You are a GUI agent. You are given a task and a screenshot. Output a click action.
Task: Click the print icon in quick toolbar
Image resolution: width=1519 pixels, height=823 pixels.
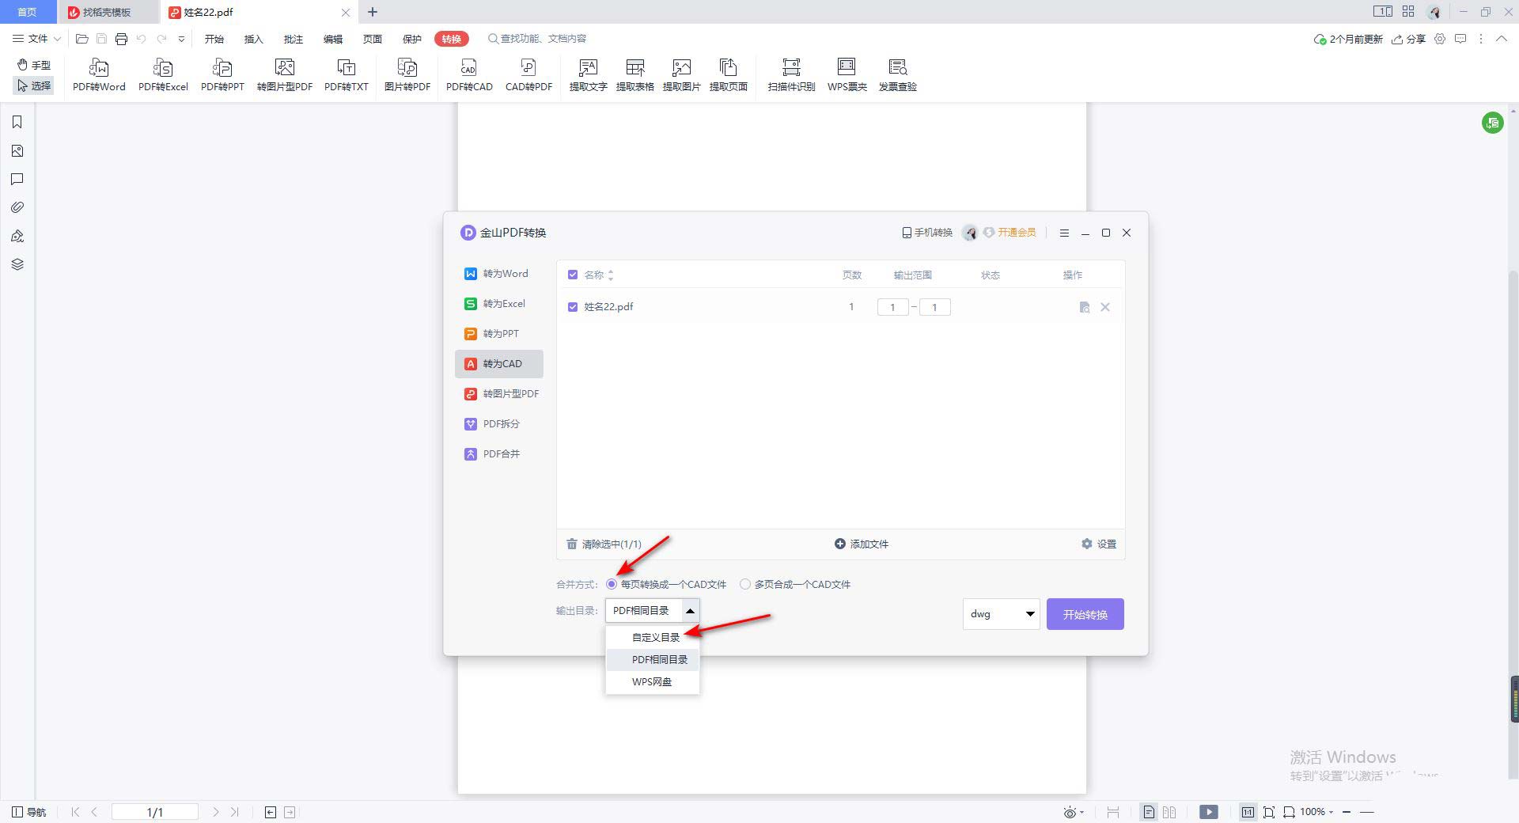coord(121,39)
